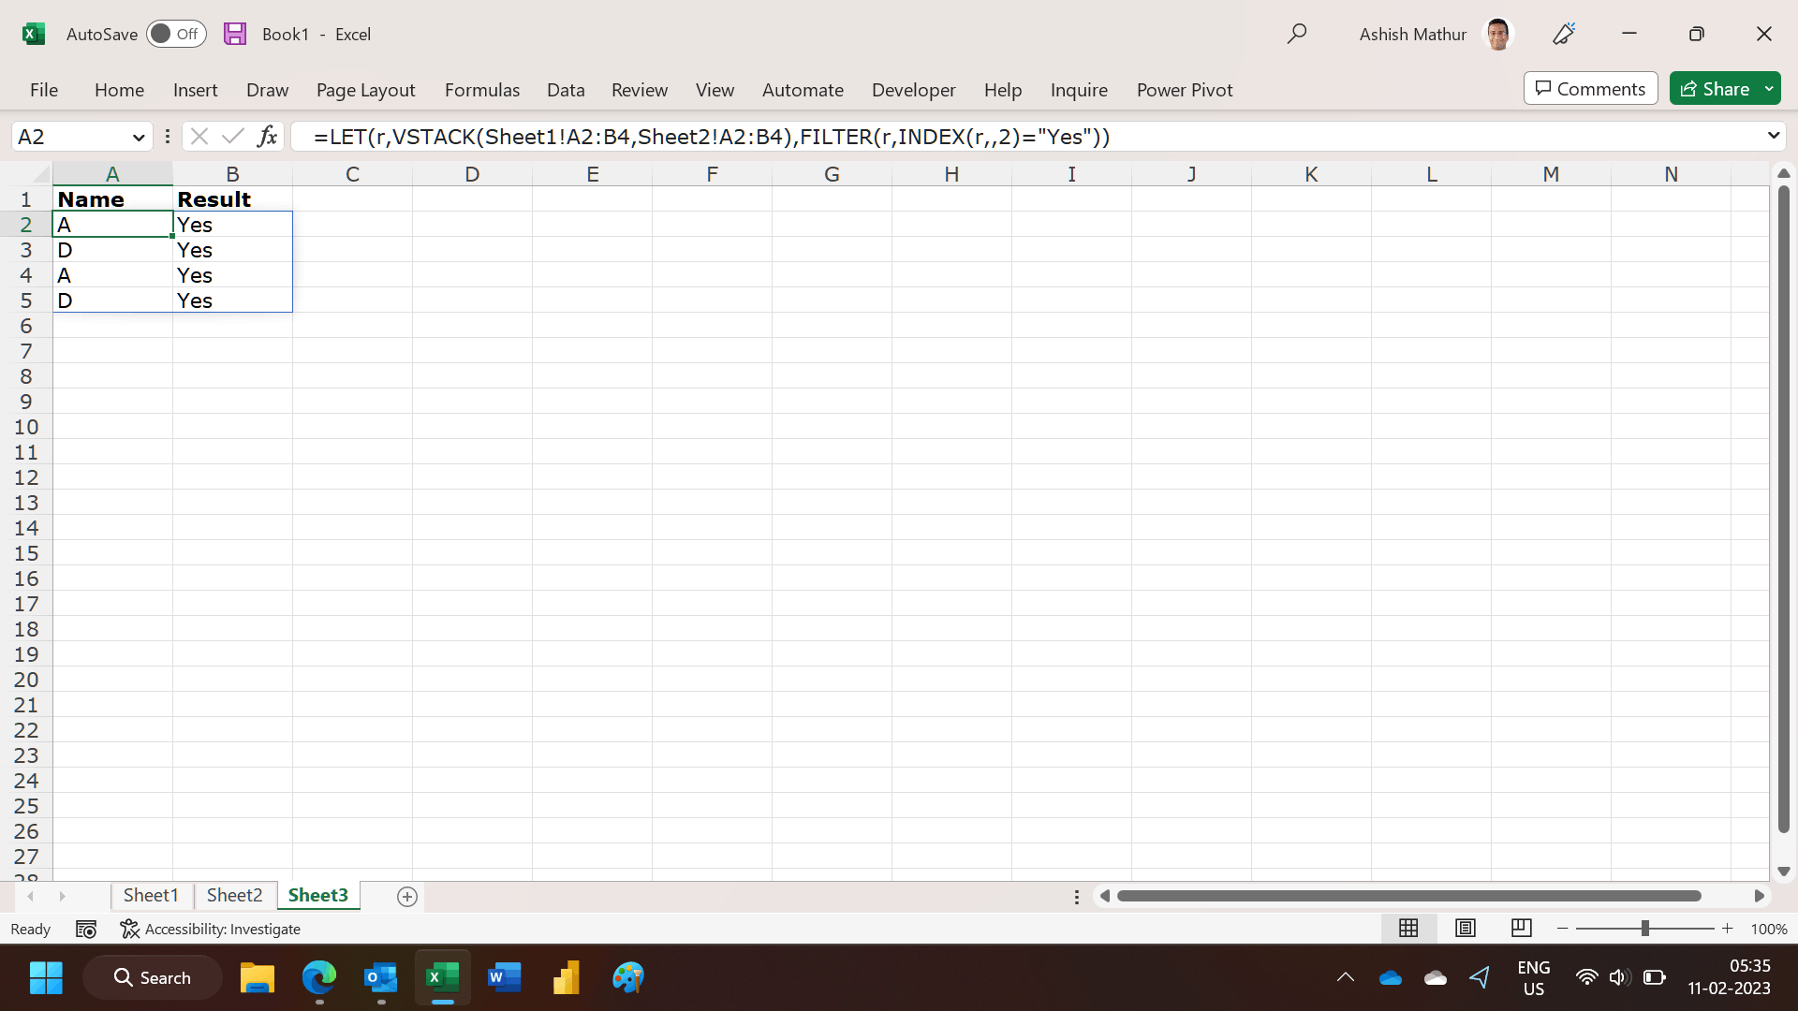Viewport: 1798px width, 1011px height.
Task: Click the formula bar input text
Action: (712, 137)
